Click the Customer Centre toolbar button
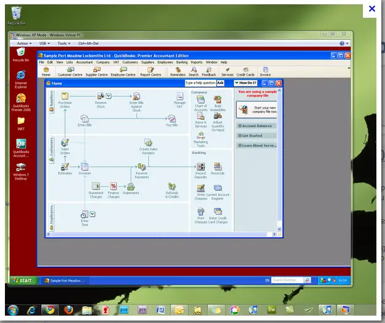Viewport: 385px width, 323px height. (70, 72)
